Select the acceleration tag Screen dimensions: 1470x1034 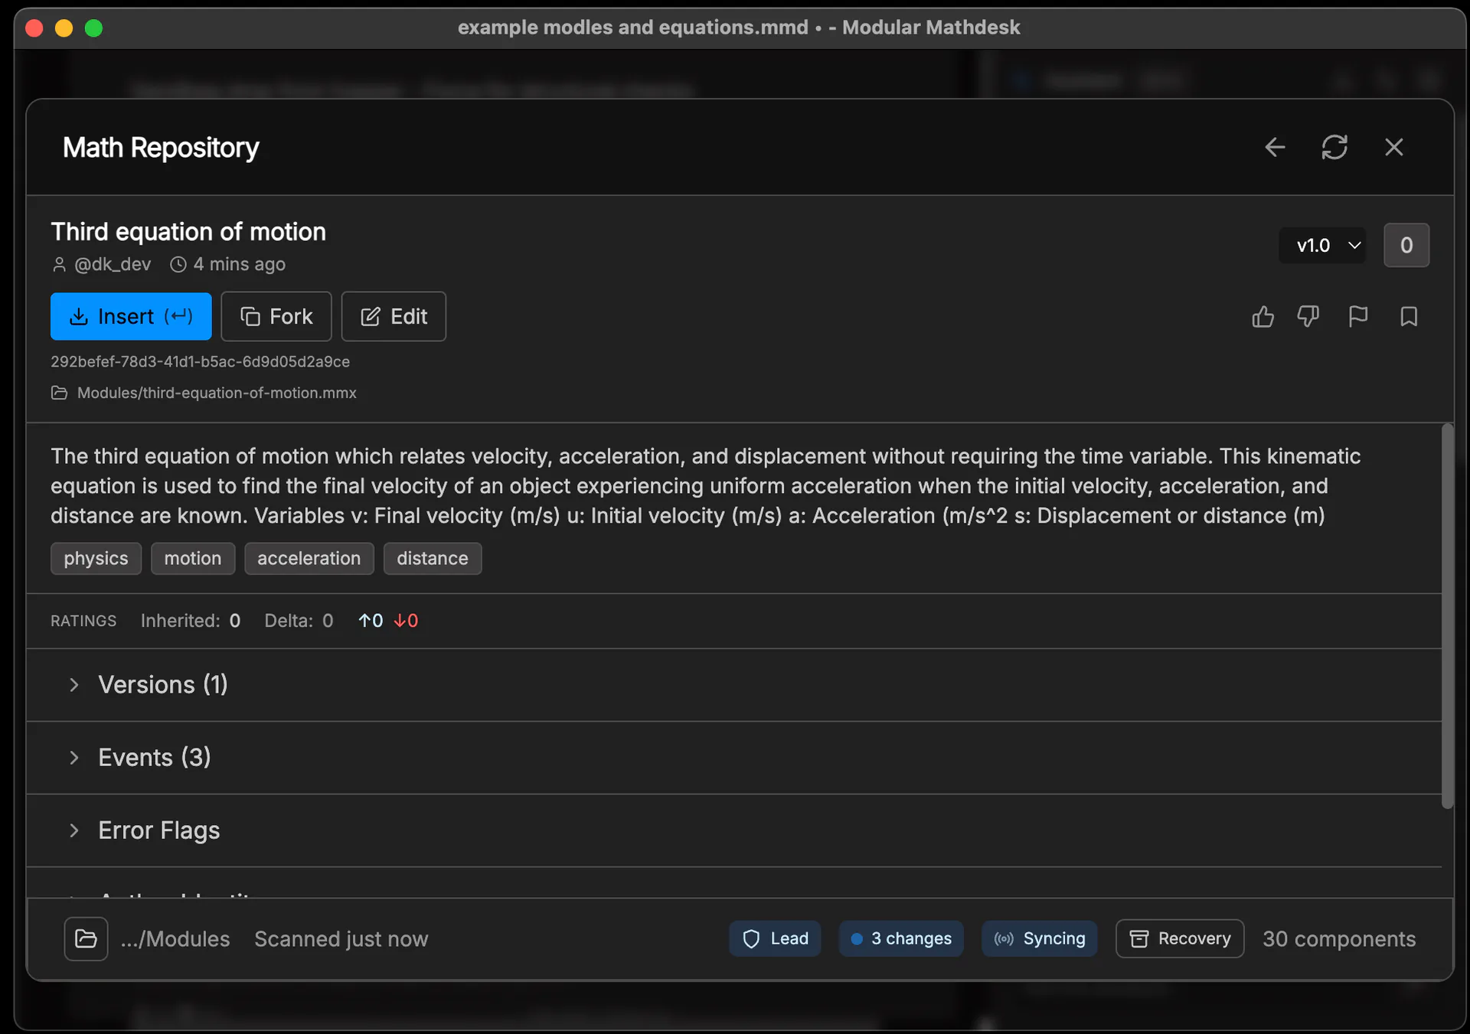click(x=309, y=559)
